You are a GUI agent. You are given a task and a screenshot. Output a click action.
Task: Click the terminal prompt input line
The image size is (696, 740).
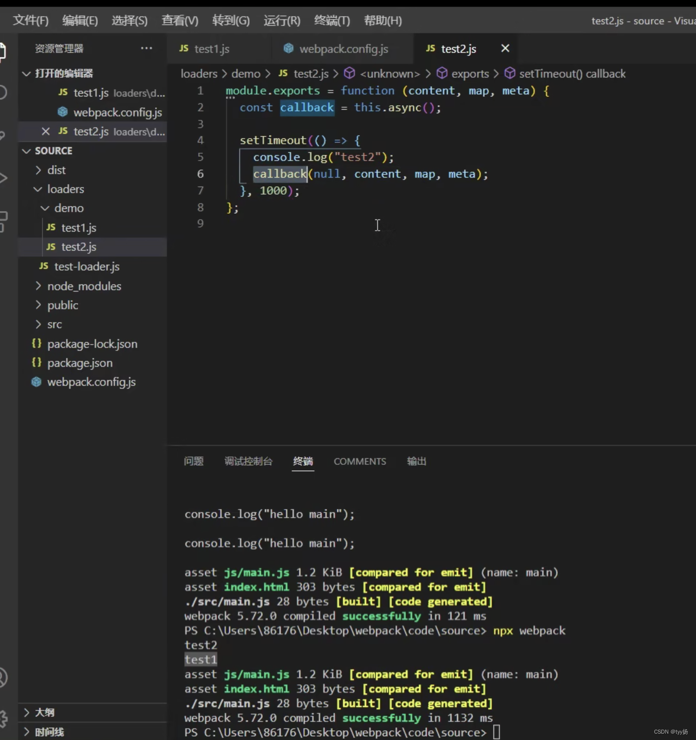click(342, 732)
